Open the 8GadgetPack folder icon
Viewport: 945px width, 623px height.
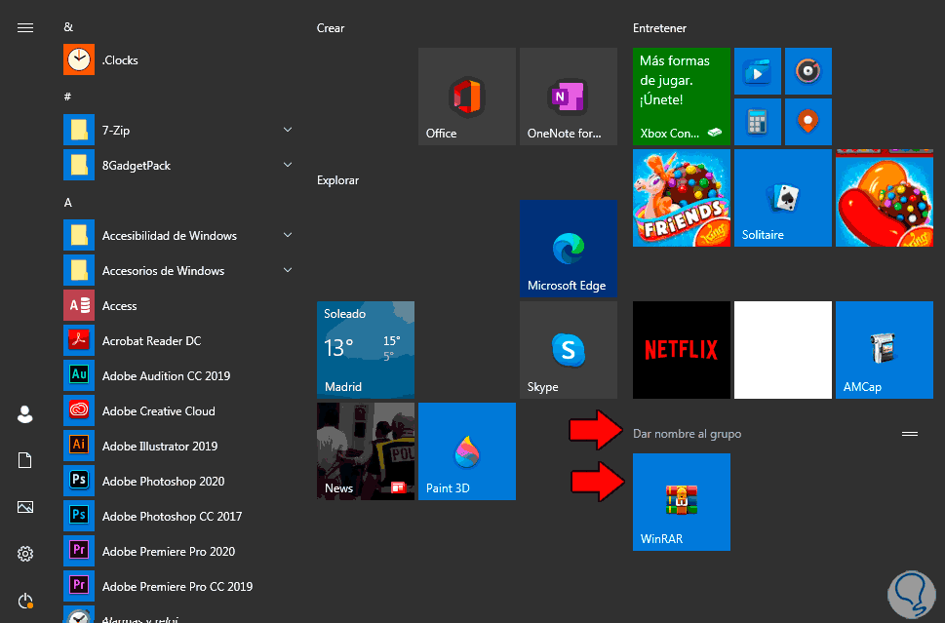tap(79, 165)
